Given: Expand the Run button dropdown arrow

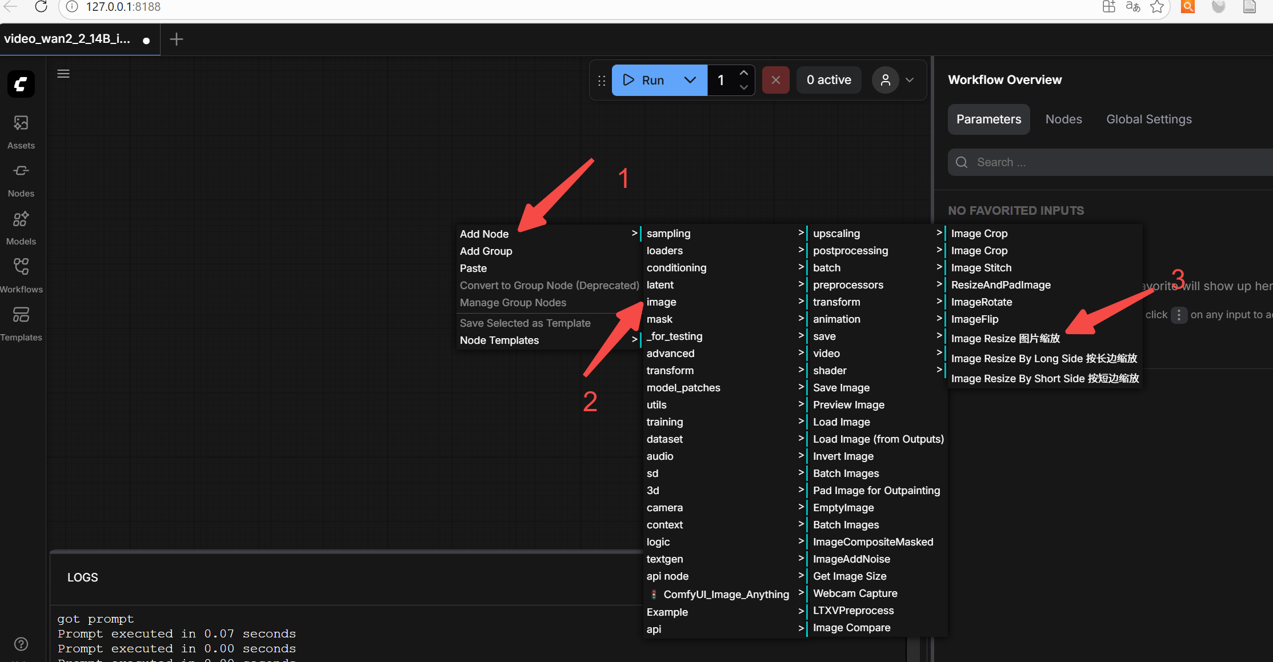Looking at the screenshot, I should [690, 80].
